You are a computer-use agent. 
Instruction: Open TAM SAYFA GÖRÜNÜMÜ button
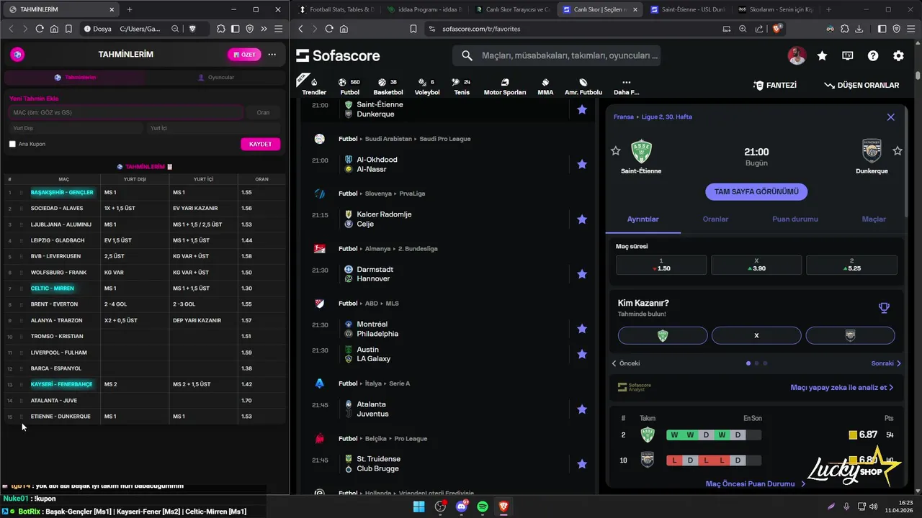pos(756,192)
